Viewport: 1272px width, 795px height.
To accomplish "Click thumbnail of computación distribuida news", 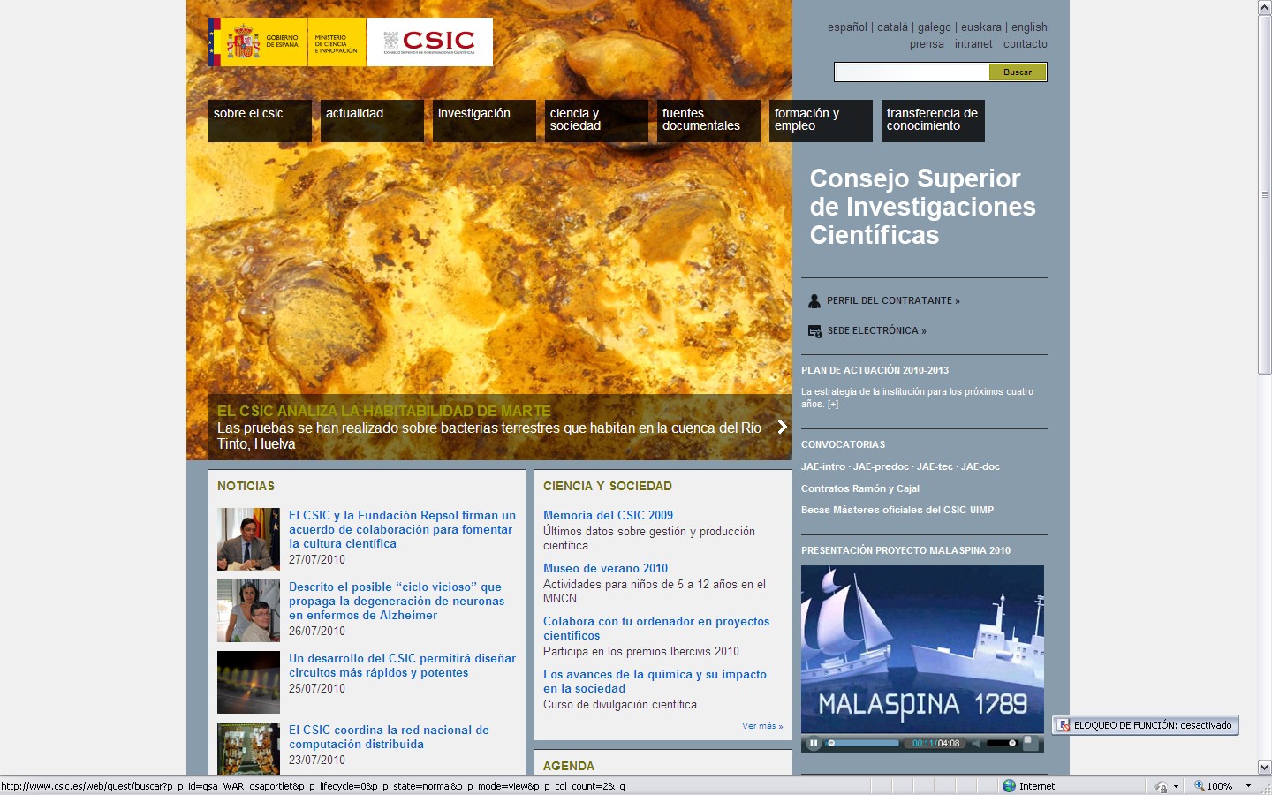I will click(248, 749).
